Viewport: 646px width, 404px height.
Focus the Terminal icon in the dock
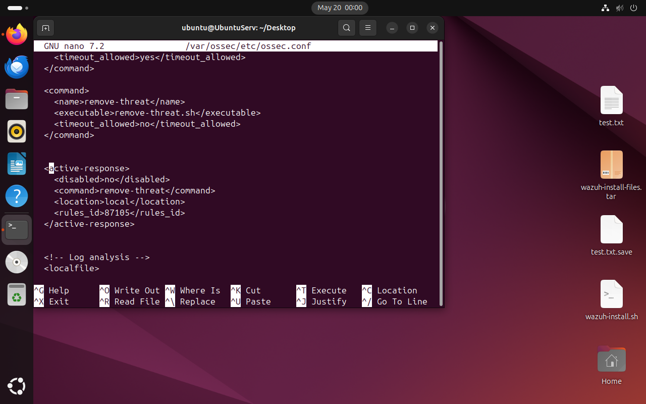(17, 229)
